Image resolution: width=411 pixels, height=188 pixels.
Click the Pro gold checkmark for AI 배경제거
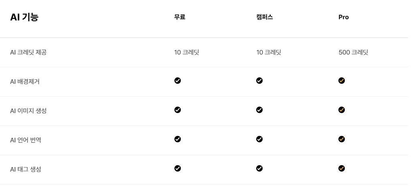342,81
